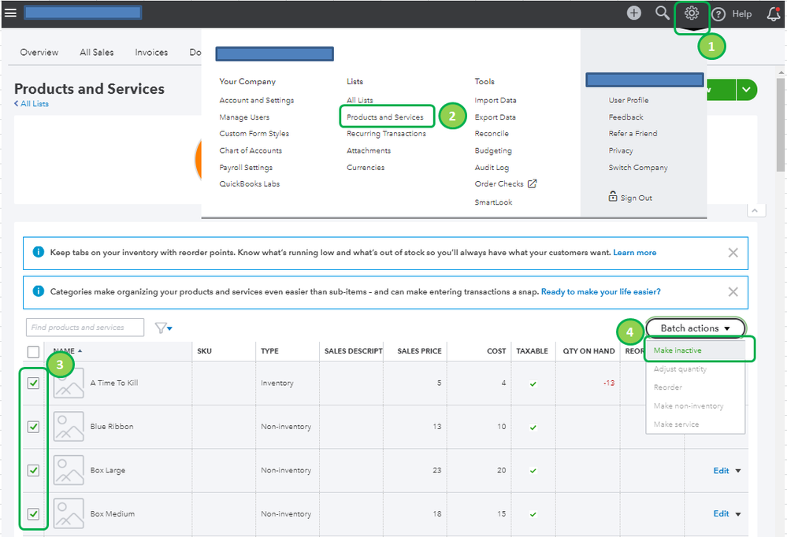Open Custom Form Styles

[x=254, y=134]
